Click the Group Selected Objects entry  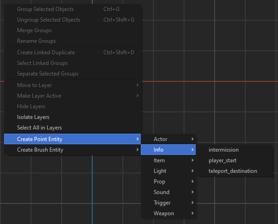coord(45,9)
